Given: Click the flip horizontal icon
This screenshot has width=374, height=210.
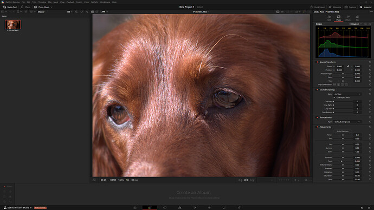Looking at the screenshot, I should click(334, 85).
